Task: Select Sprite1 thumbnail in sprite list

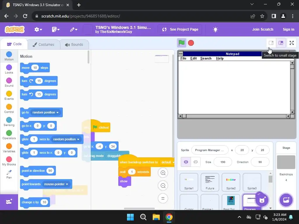Action: click(189, 182)
